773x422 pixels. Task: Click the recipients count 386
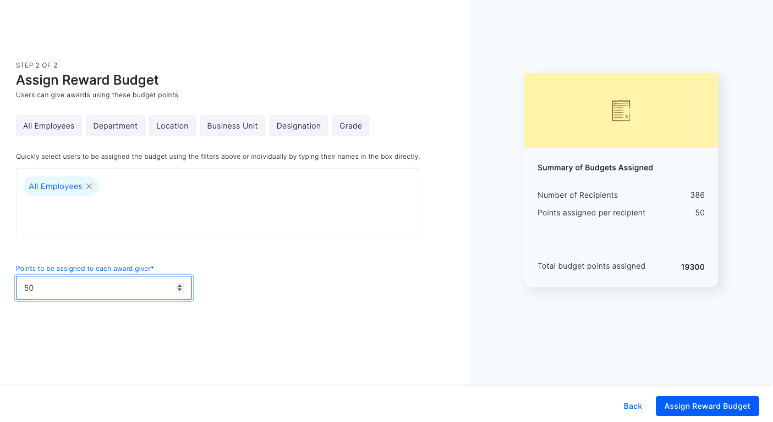[x=697, y=195]
